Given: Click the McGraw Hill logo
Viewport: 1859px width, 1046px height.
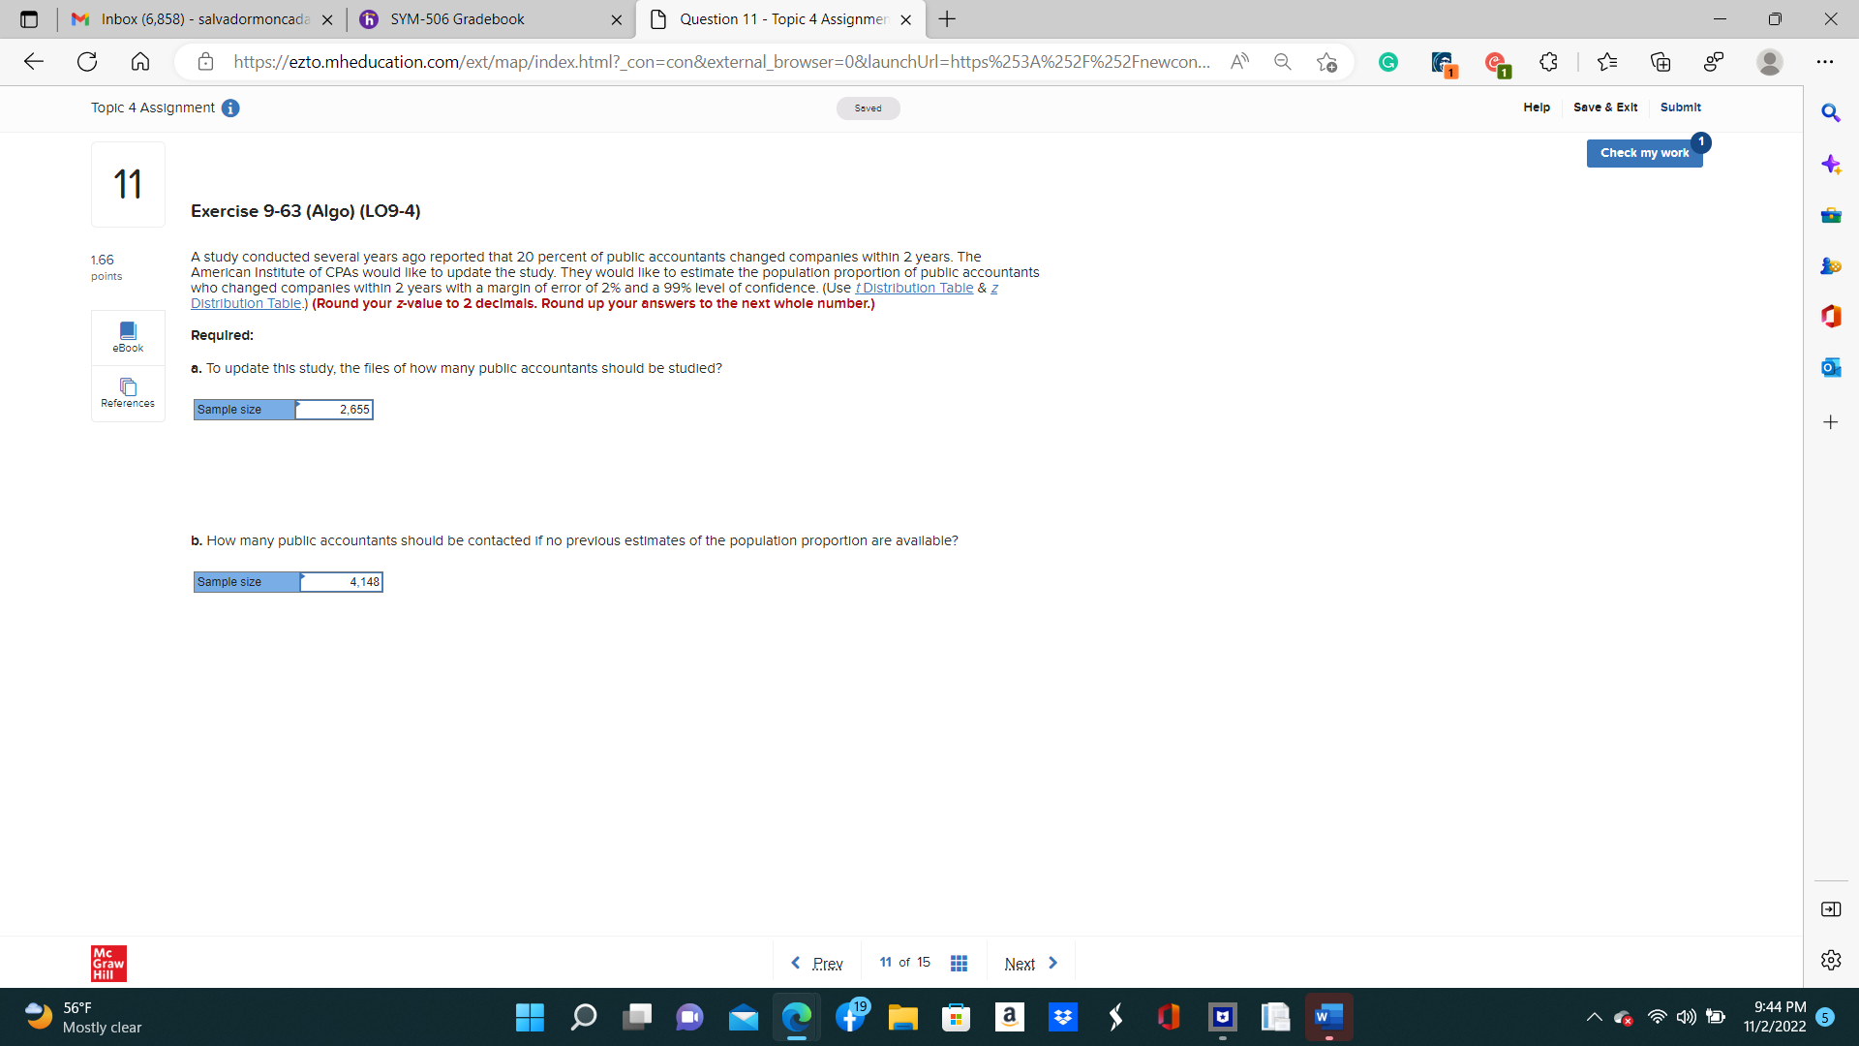Looking at the screenshot, I should [108, 963].
